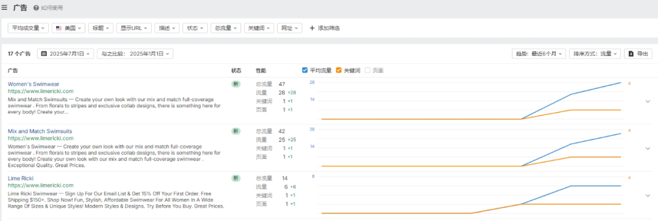Click the 新 badge on Women's Swimwear row
This screenshot has width=658, height=221.
click(236, 84)
